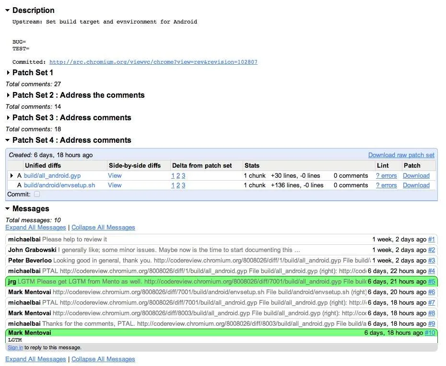Open build/all_android.gyp unified diff
The image size is (446, 366).
[52, 176]
